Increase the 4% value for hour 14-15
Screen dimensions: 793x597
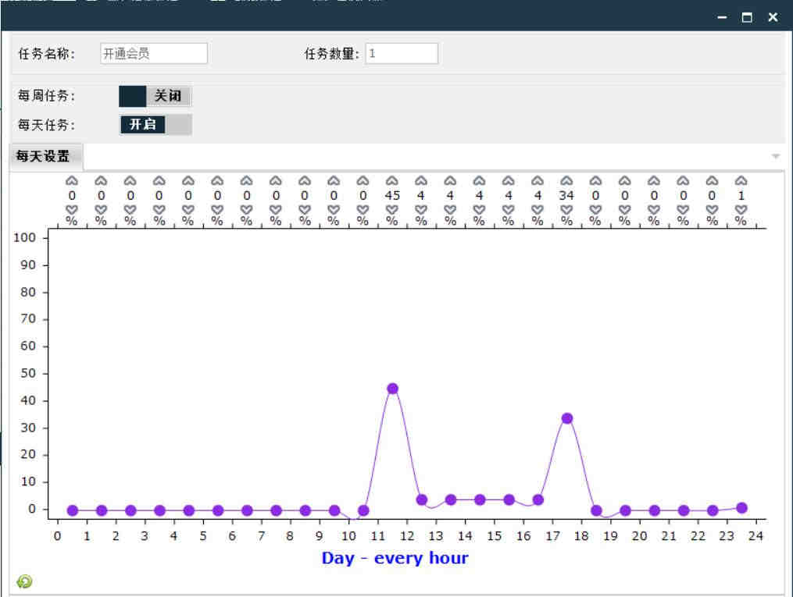coord(479,180)
